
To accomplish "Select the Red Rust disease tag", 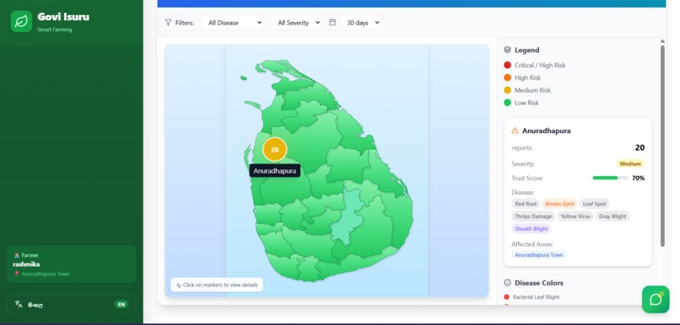I will 526,204.
